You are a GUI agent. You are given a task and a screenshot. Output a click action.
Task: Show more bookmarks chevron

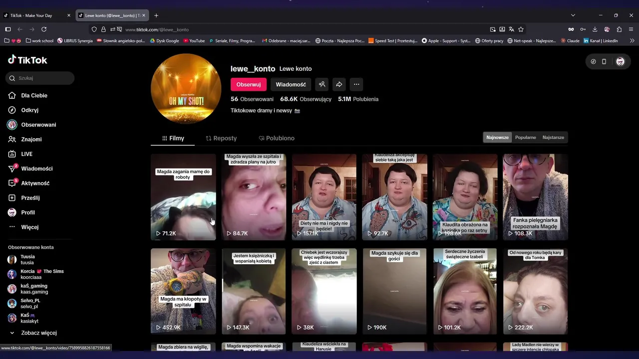(x=632, y=41)
